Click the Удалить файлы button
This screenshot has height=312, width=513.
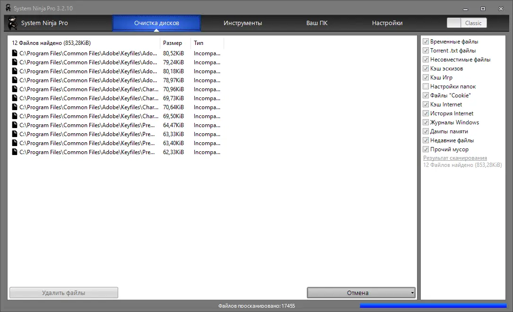tap(64, 293)
